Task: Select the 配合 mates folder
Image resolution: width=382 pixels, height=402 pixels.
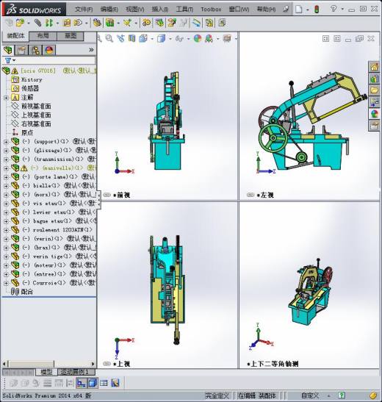Action: click(x=27, y=292)
